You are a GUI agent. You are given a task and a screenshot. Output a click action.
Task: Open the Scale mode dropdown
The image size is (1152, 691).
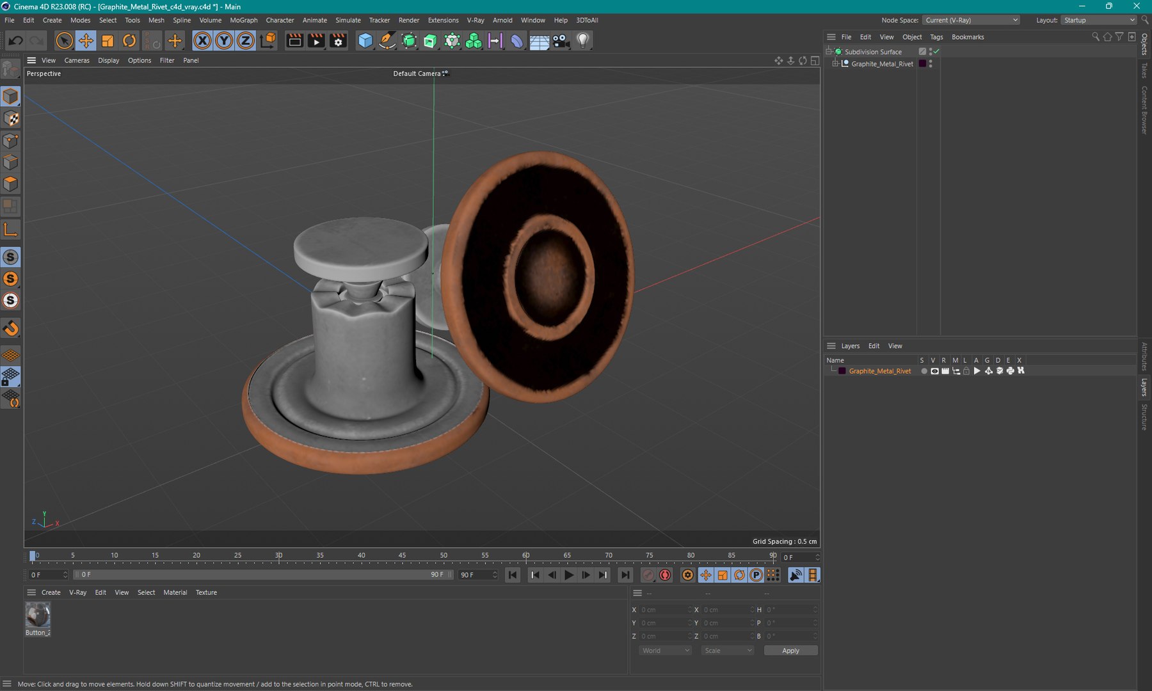pyautogui.click(x=728, y=651)
